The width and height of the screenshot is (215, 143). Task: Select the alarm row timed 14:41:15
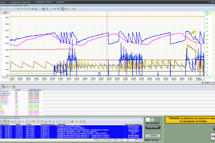tap(71, 135)
